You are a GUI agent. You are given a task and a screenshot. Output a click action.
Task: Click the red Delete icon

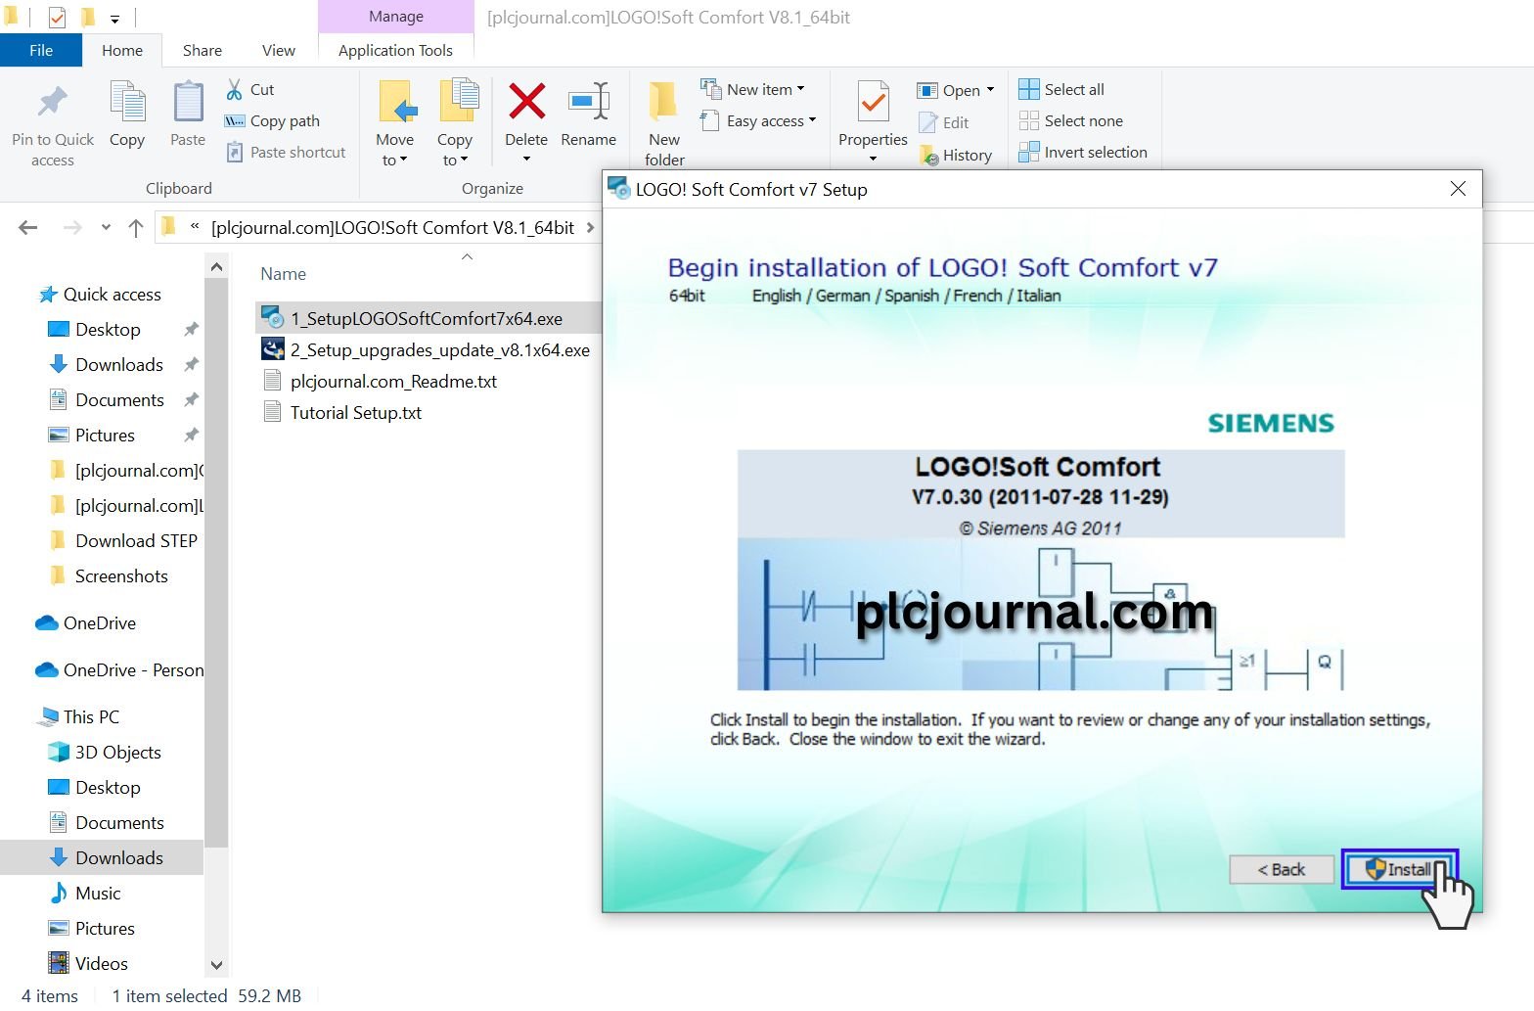(526, 101)
